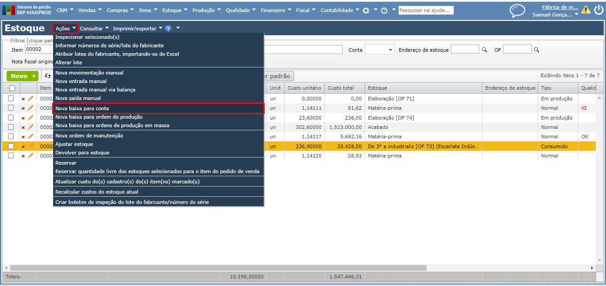Open the arrow dropdown beside Novo button

coord(33,76)
